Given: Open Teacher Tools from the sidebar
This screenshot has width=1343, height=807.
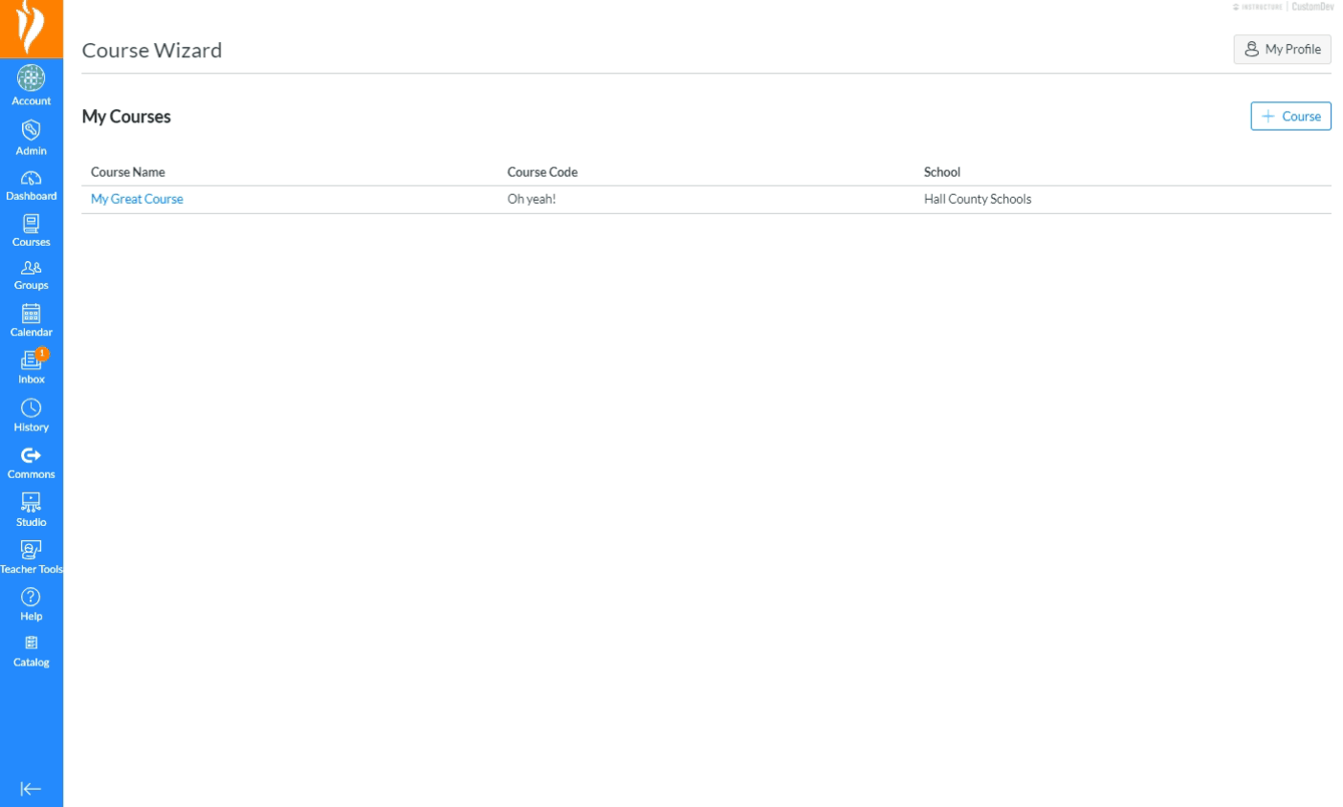Looking at the screenshot, I should coord(32,553).
